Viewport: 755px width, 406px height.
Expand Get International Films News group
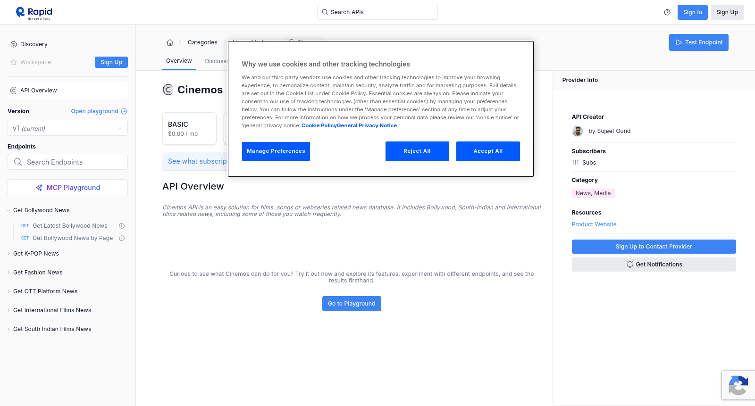point(8,310)
